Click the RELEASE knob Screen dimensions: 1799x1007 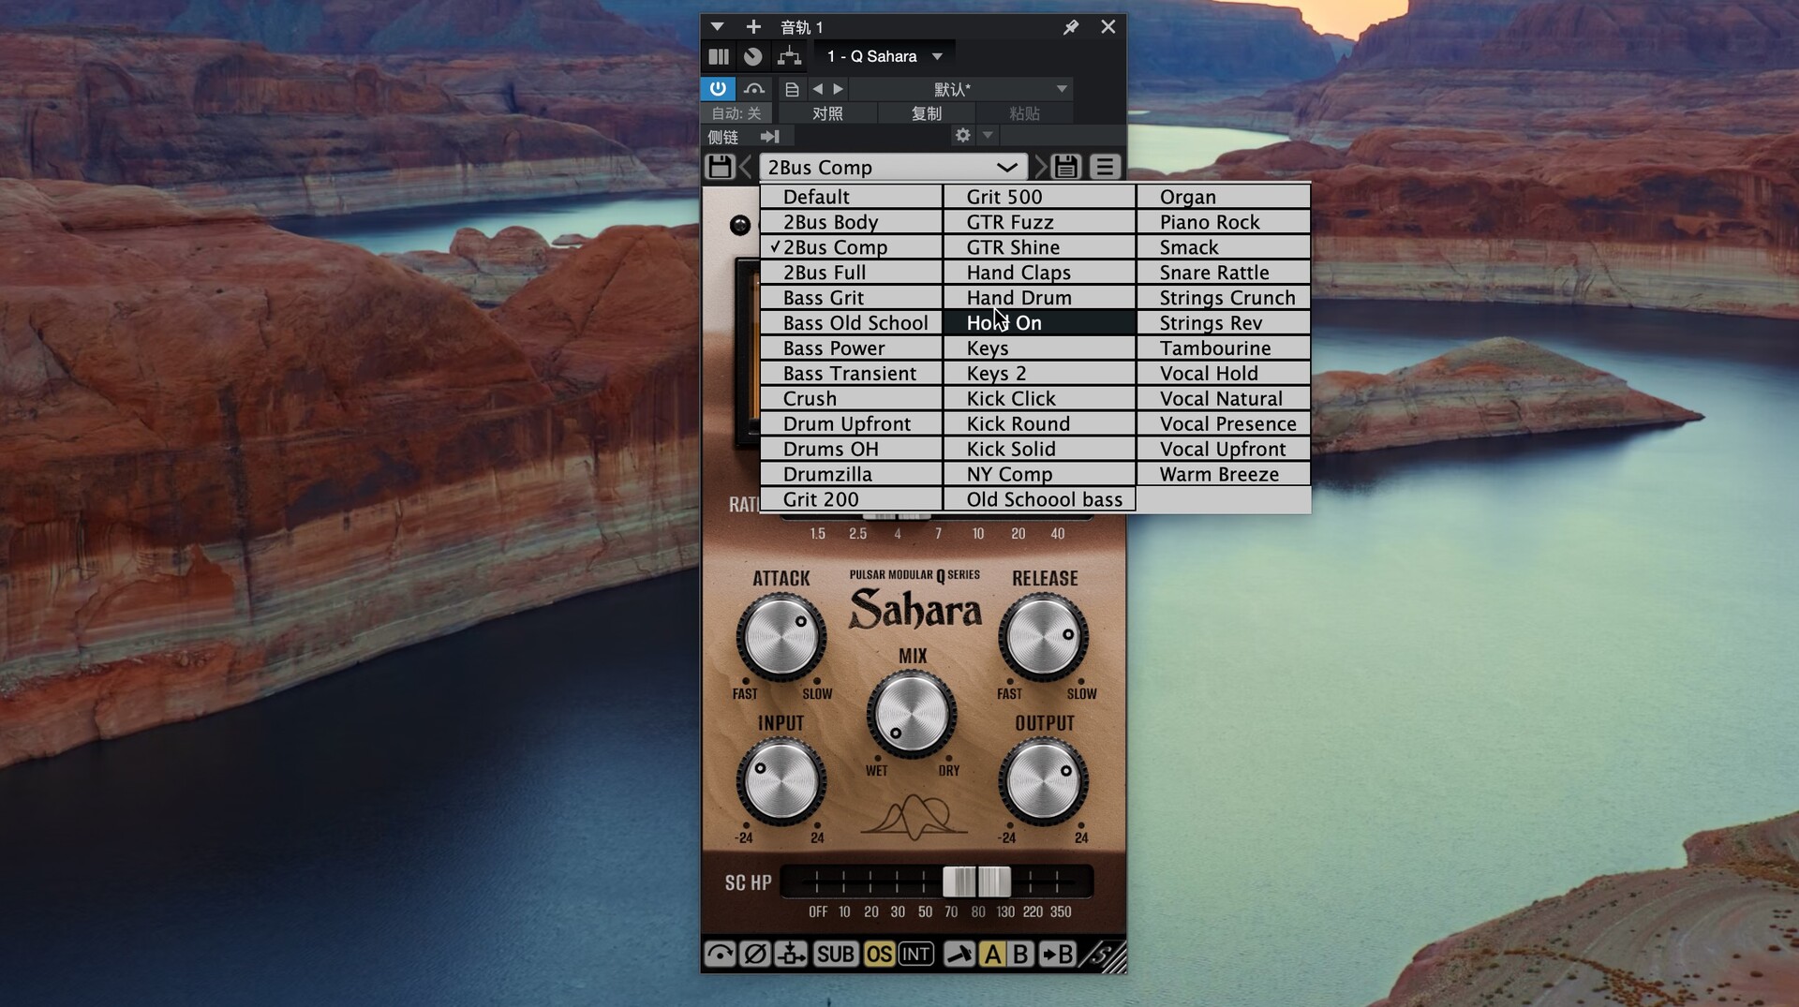(x=1043, y=637)
